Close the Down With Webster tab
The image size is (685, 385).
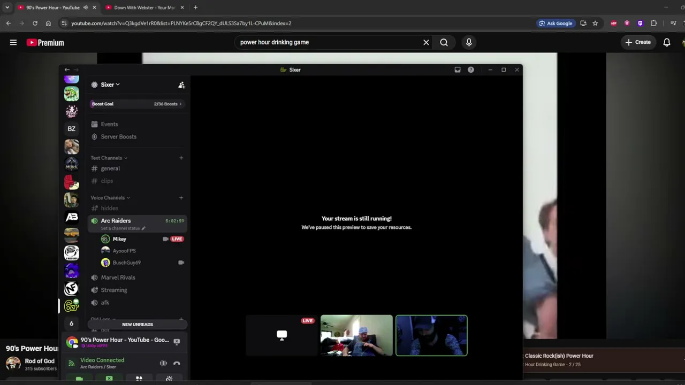tap(182, 7)
